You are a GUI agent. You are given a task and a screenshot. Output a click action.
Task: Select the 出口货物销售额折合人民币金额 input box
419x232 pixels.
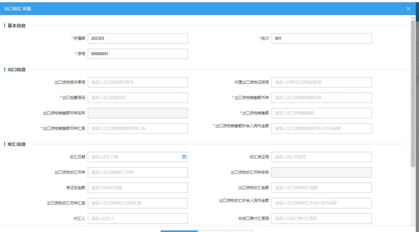322,128
